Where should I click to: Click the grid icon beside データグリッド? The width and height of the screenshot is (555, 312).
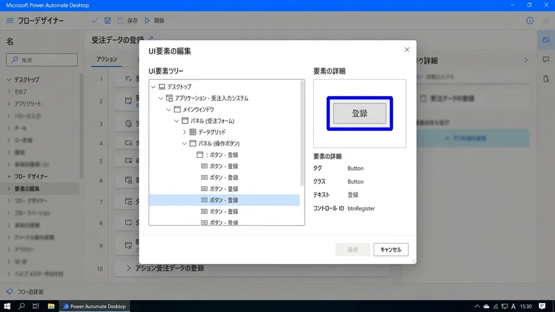coord(193,132)
